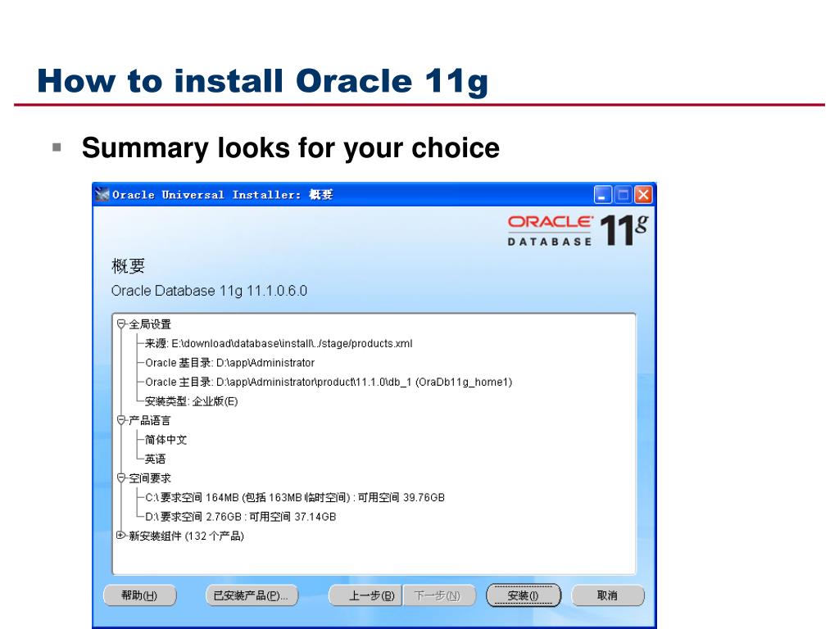The width and height of the screenshot is (839, 629).
Task: Expand the 新安装组件 (132 个产品) node
Action: (x=121, y=536)
